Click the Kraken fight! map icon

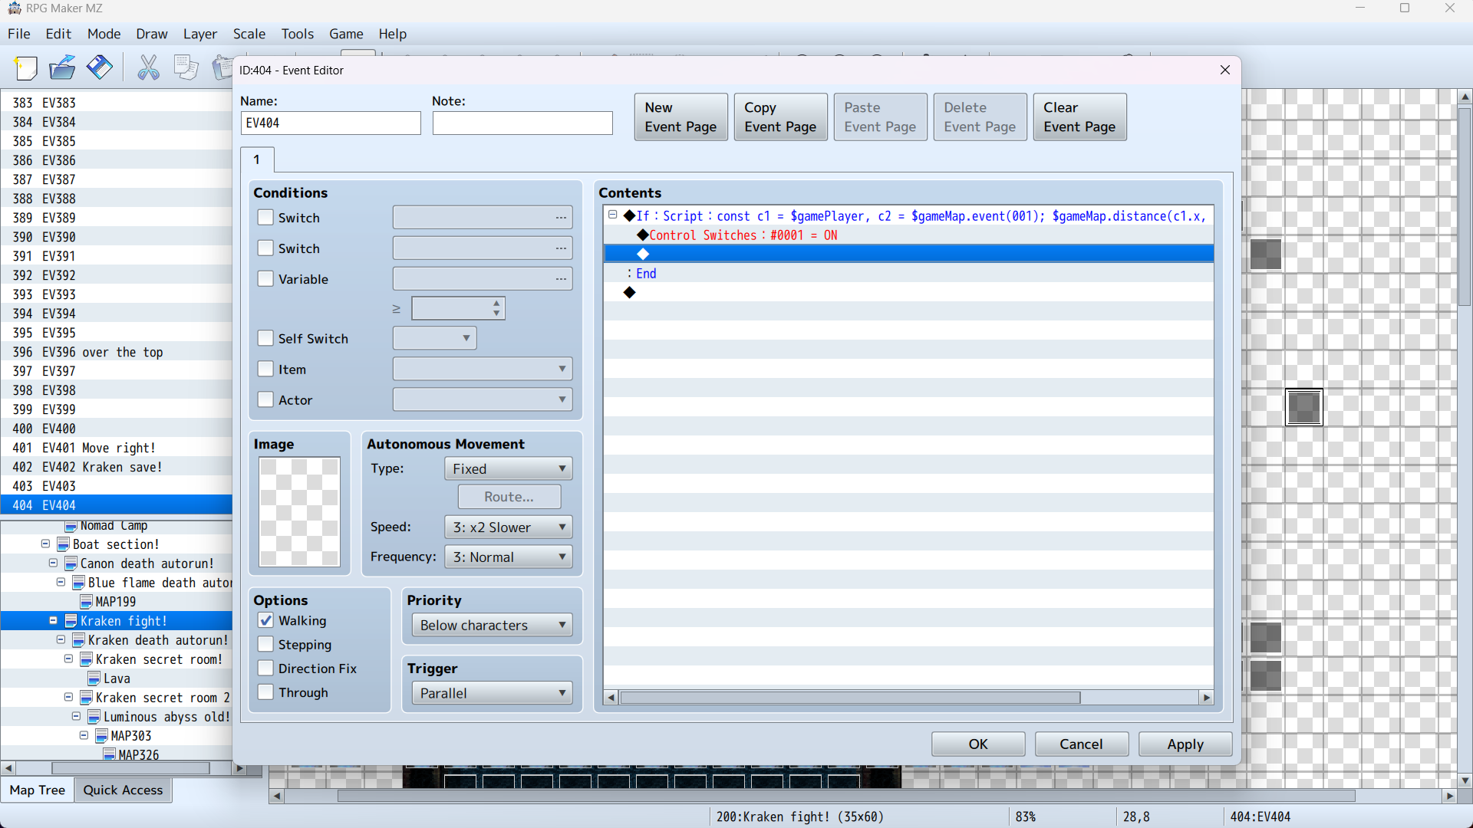pyautogui.click(x=71, y=621)
